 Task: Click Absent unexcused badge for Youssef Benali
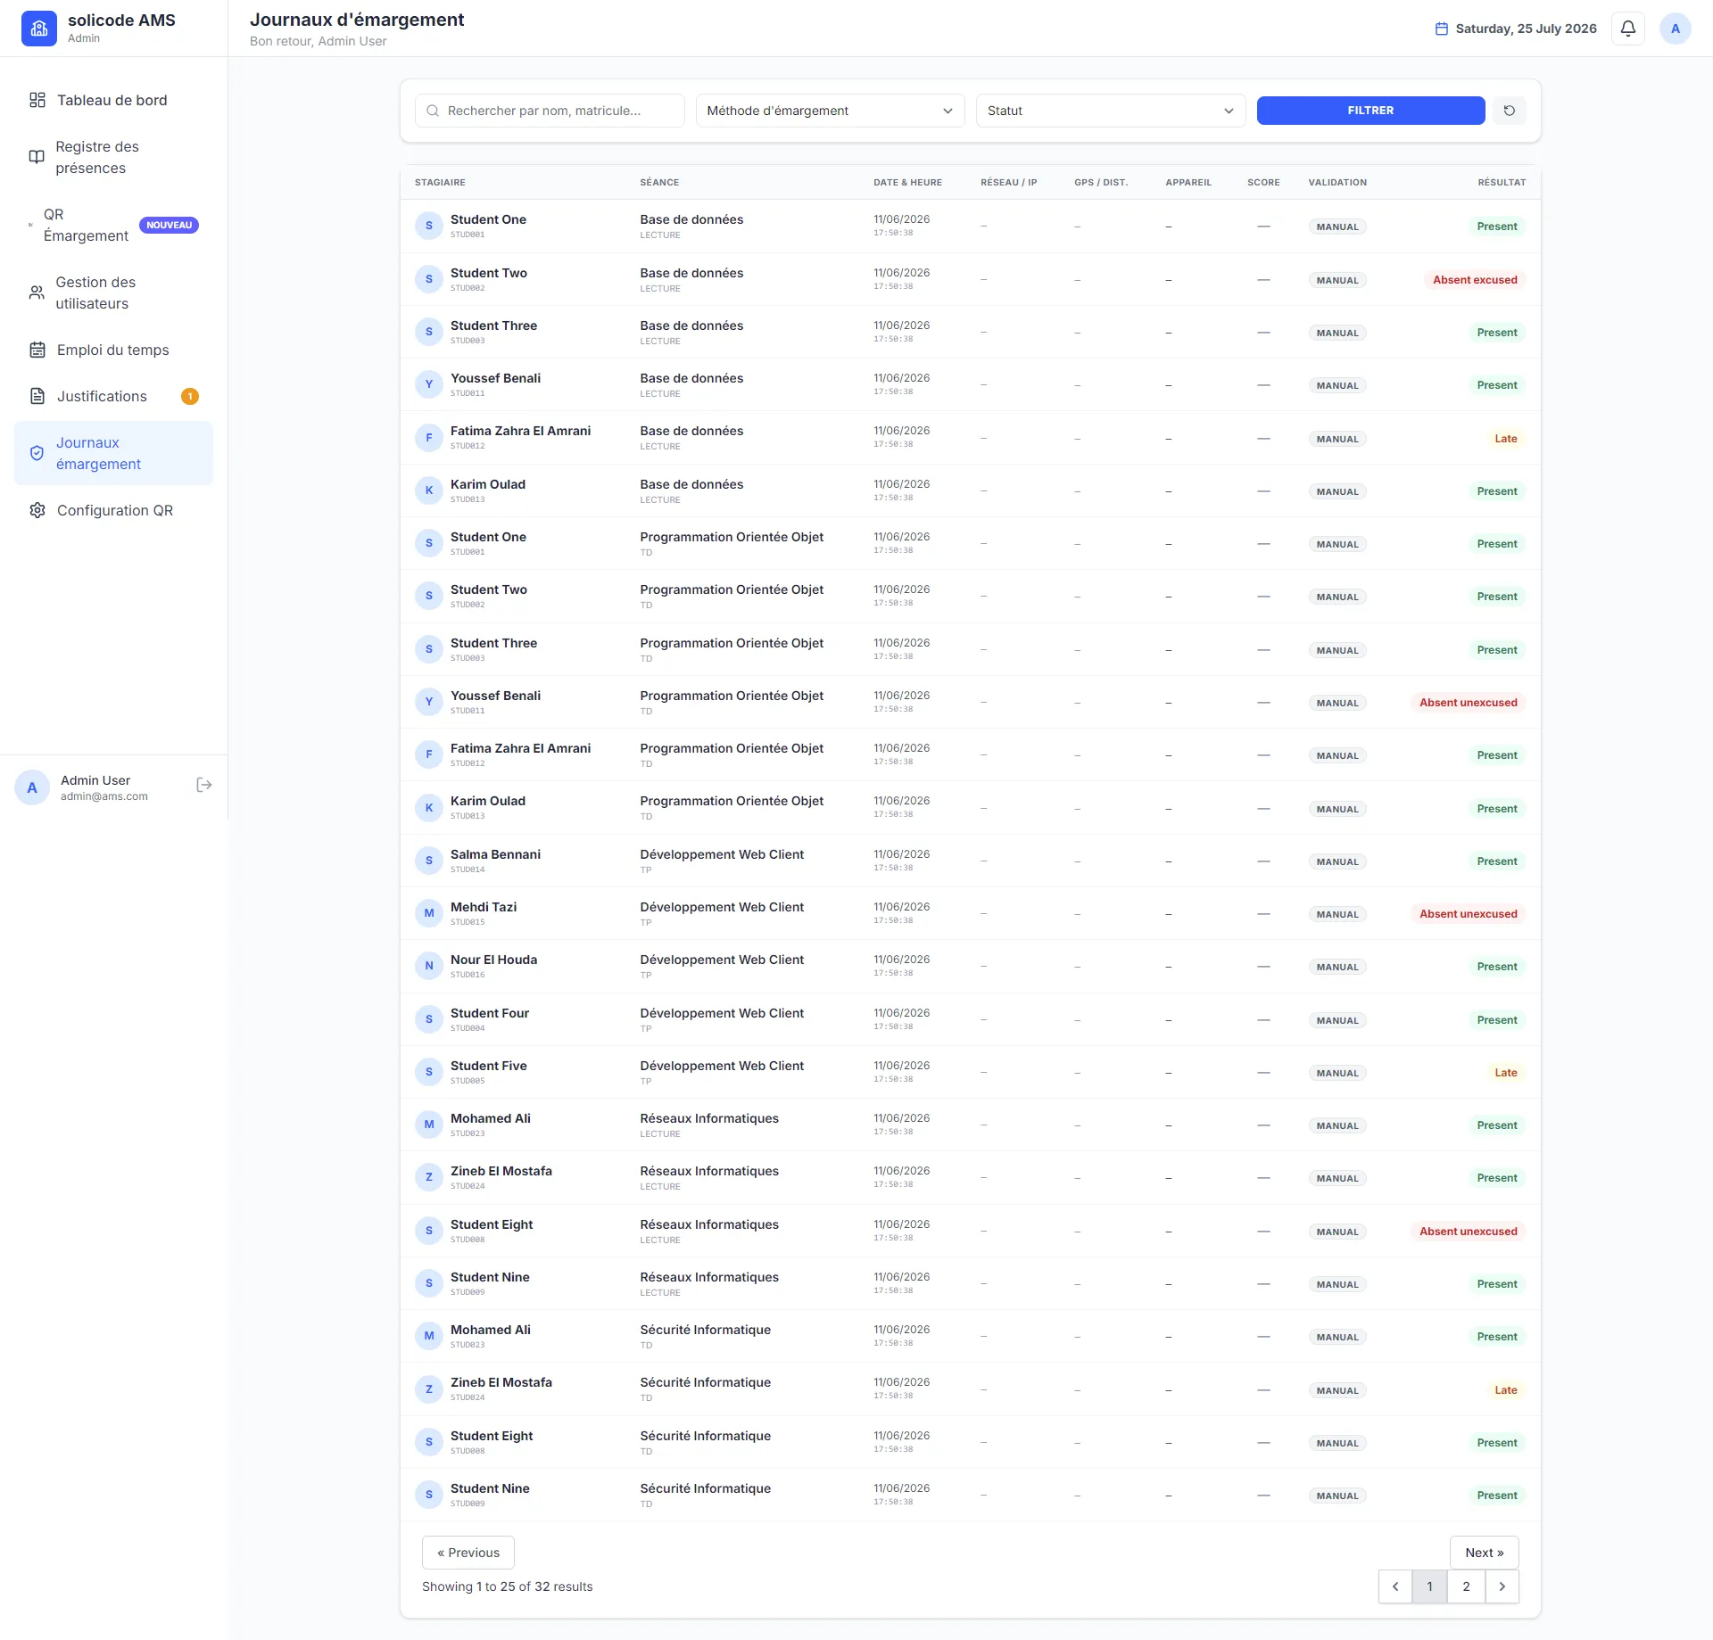pyautogui.click(x=1469, y=703)
